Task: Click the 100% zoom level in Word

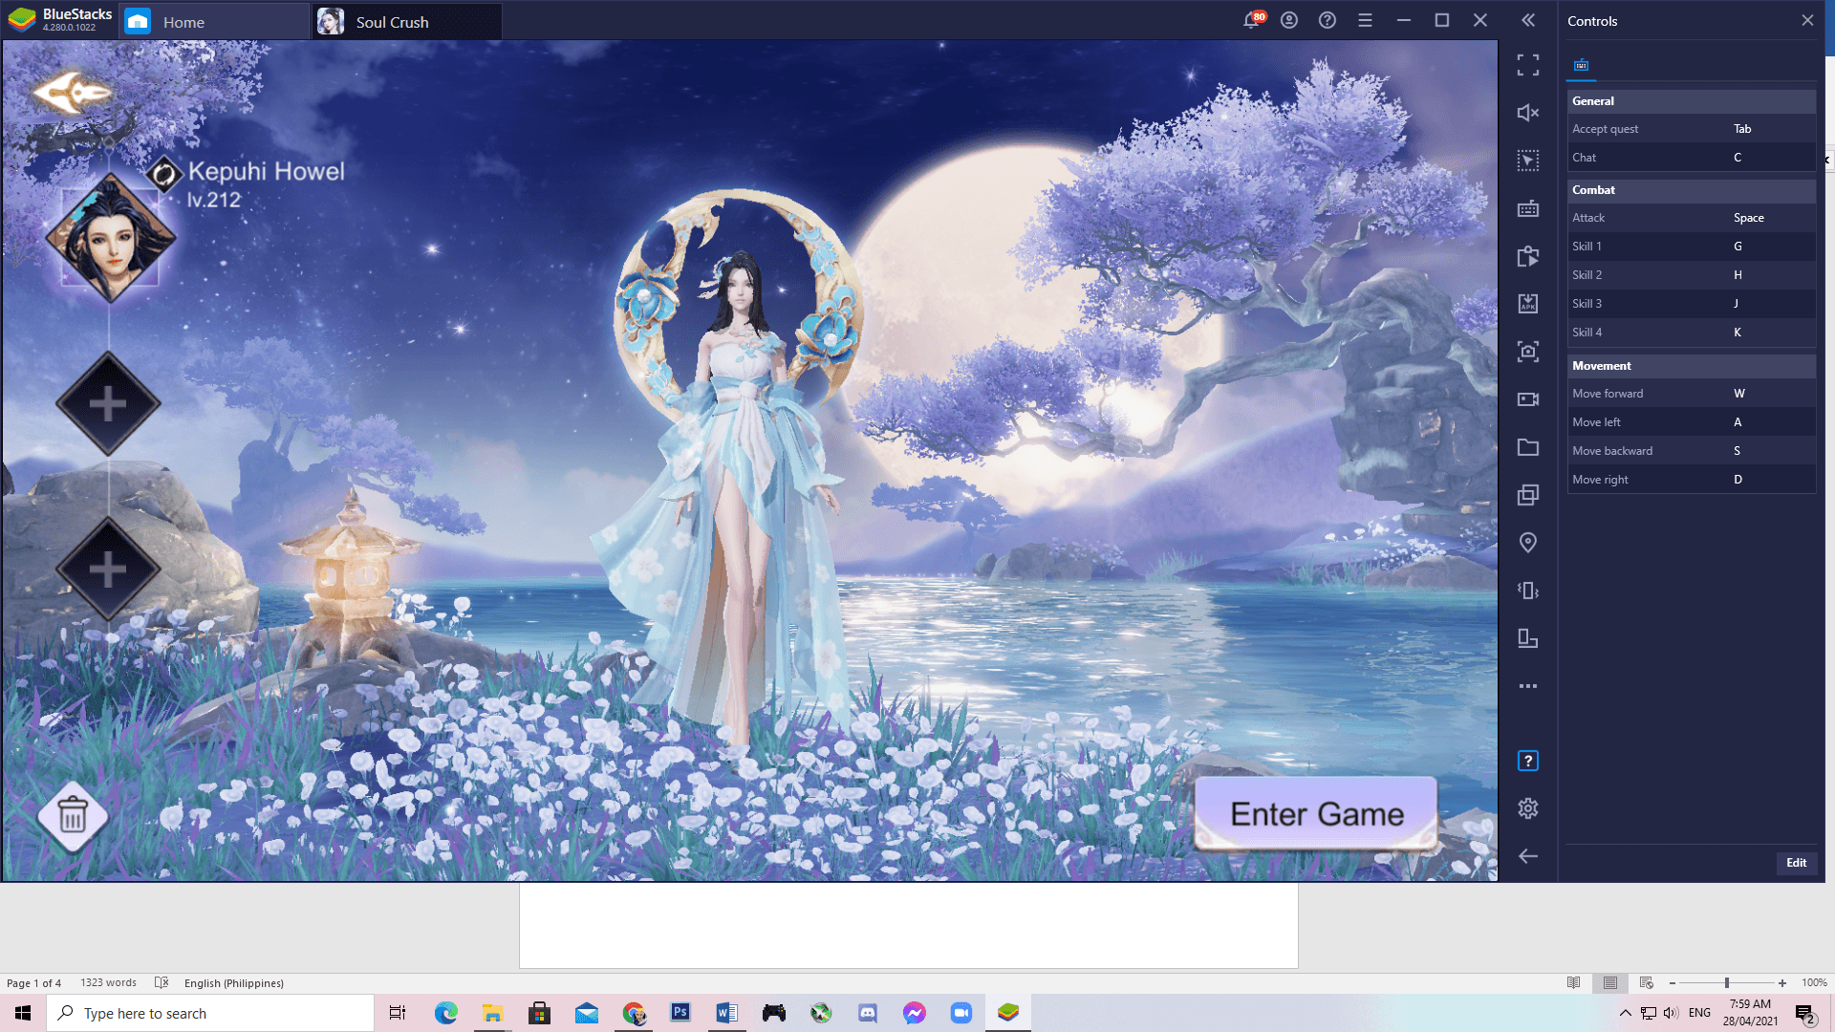Action: click(1814, 983)
